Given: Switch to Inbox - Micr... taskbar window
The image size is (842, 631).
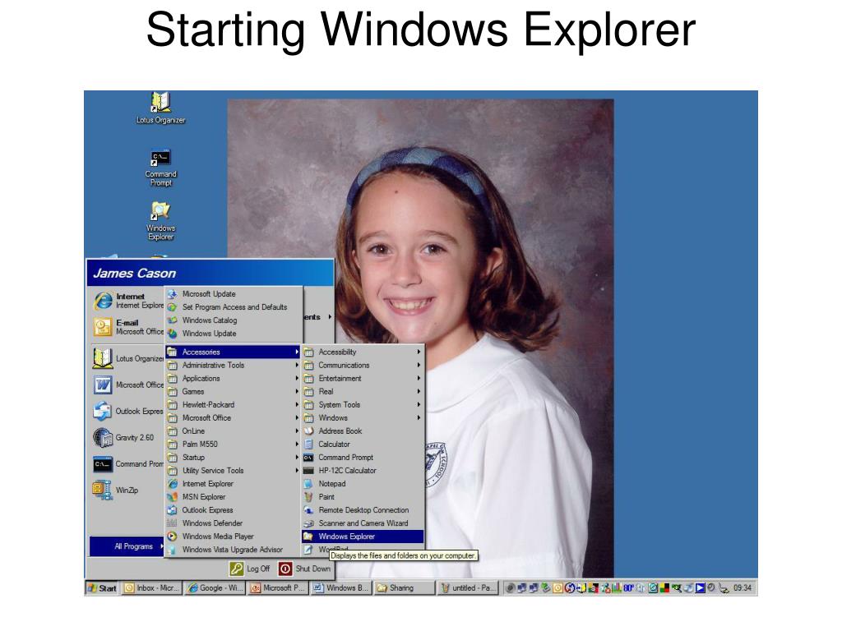Looking at the screenshot, I should coord(151,588).
